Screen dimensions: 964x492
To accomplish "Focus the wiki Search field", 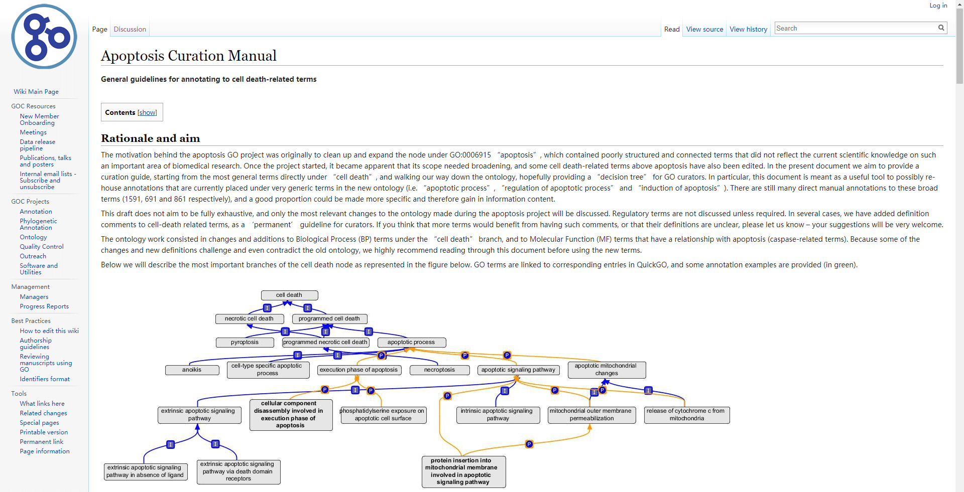I will [x=856, y=28].
